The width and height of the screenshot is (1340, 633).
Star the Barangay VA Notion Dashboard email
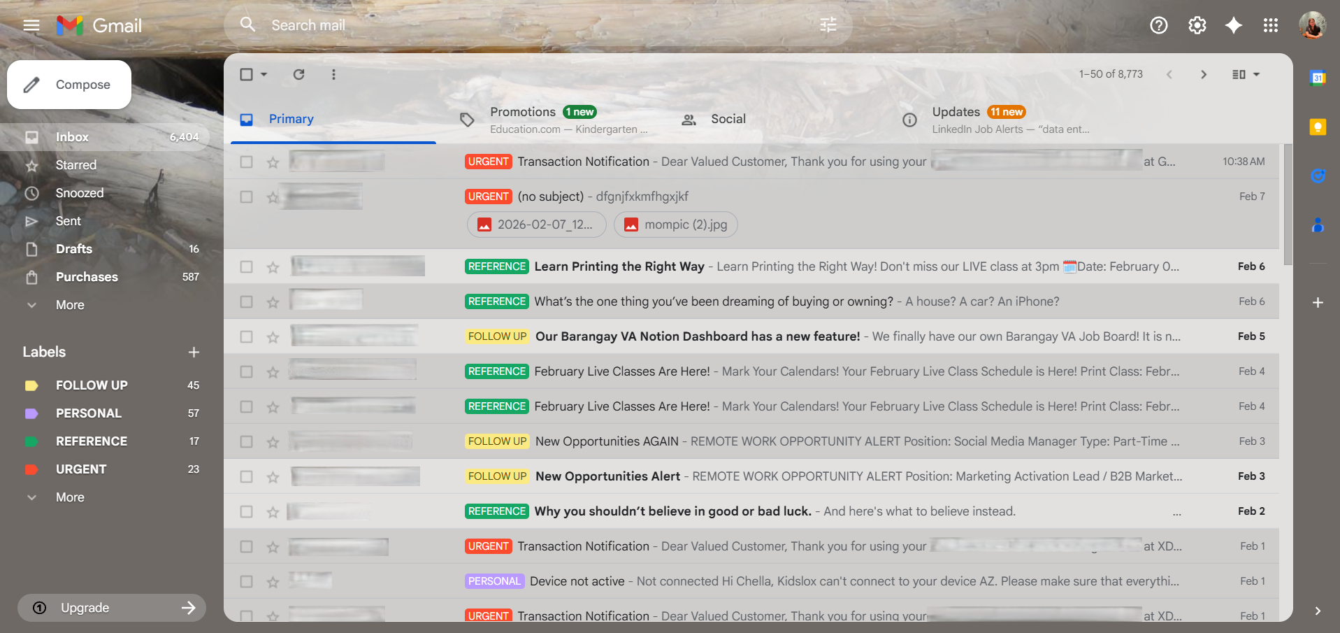pyautogui.click(x=273, y=337)
